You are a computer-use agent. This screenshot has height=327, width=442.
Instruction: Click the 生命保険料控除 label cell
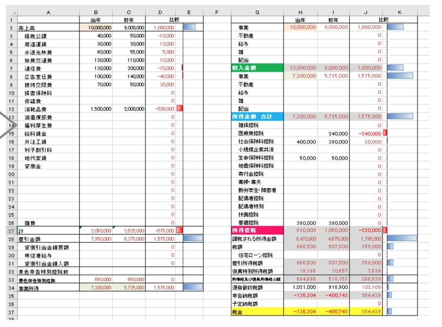click(257, 158)
